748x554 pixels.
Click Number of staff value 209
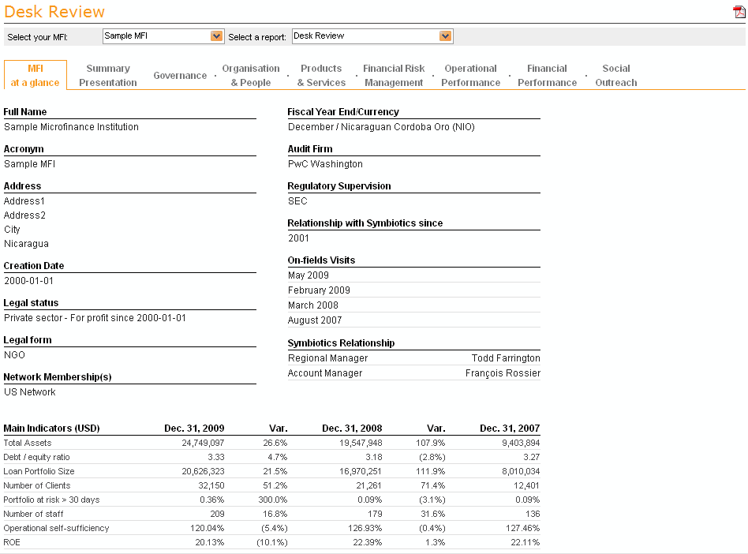tap(217, 514)
